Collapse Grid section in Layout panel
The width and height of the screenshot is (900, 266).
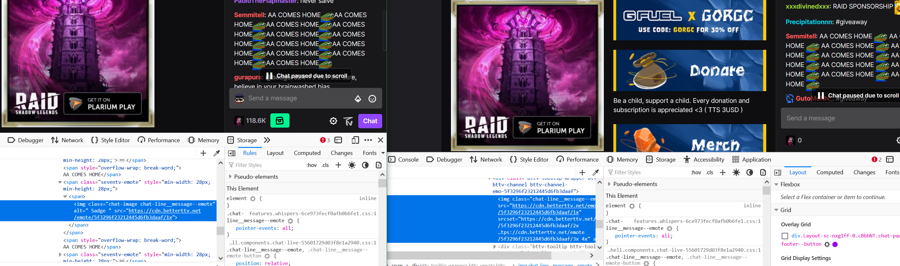point(777,210)
